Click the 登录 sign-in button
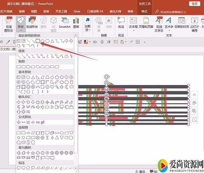This screenshot has width=204, height=173. click(x=194, y=3)
